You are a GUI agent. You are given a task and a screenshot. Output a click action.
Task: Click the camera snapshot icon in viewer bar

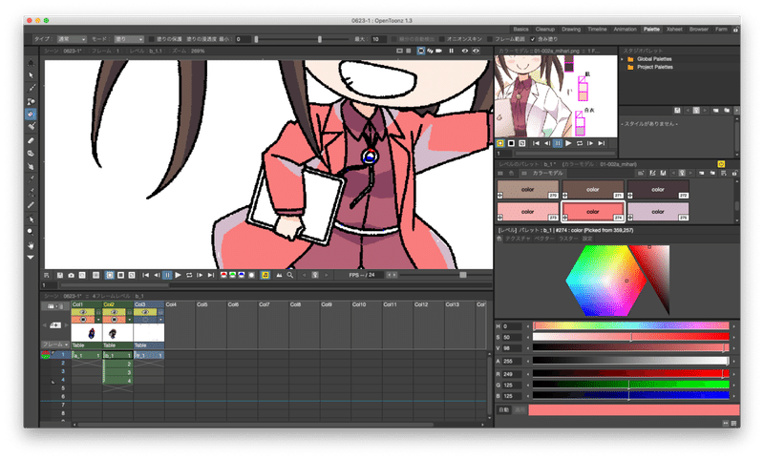[71, 276]
